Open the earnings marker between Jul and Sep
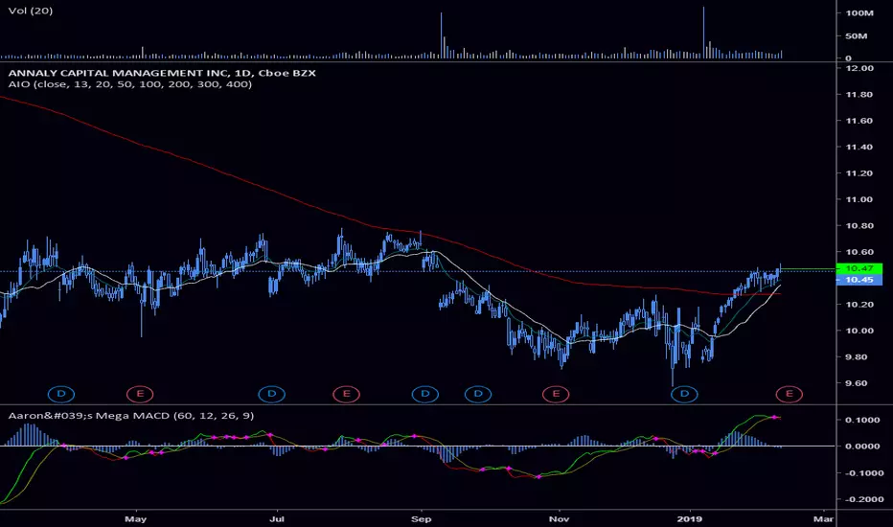The height and width of the screenshot is (527, 893). 346,394
